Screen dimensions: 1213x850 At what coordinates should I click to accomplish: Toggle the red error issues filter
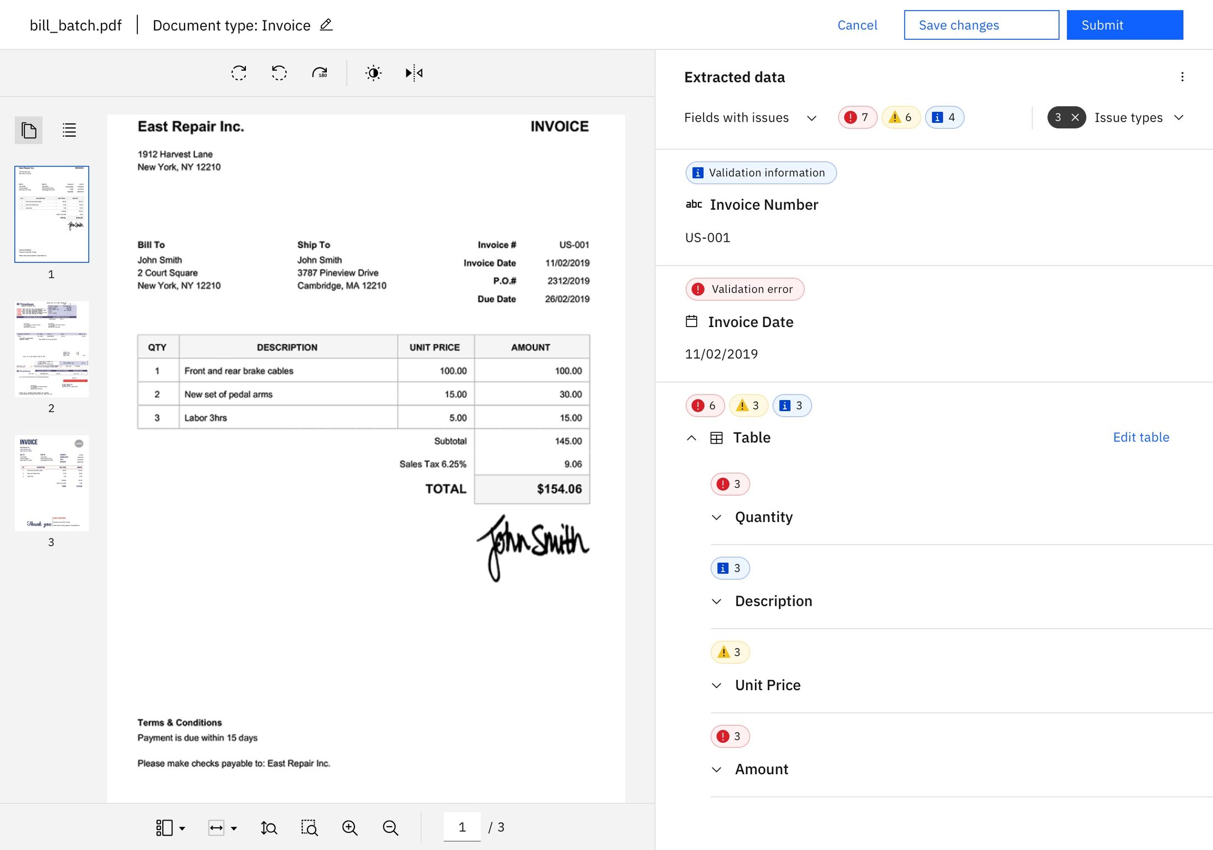tap(857, 117)
